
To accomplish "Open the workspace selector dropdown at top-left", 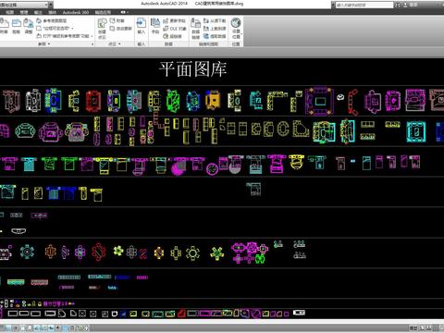I will coord(26,5).
